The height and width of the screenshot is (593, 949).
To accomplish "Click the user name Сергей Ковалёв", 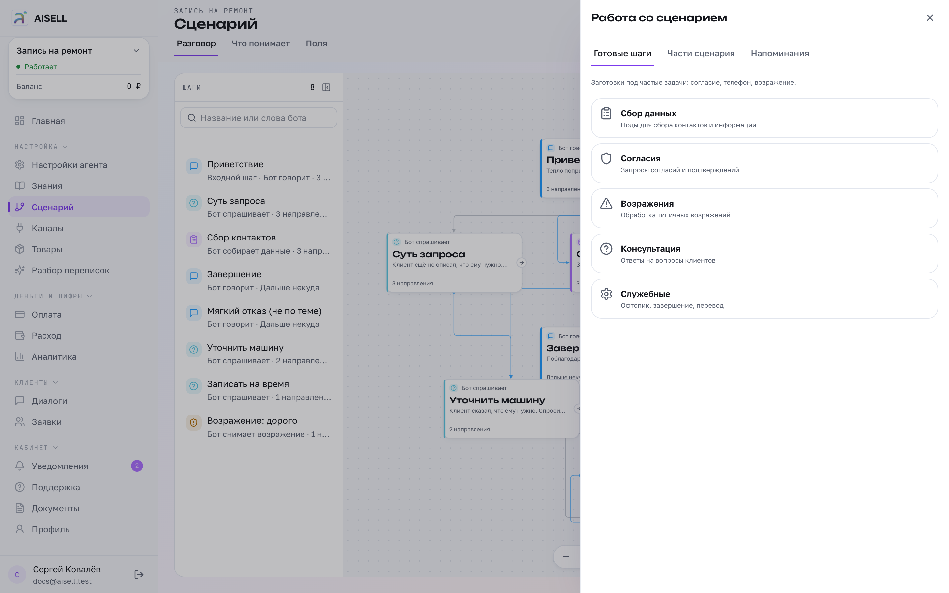I will click(x=67, y=569).
